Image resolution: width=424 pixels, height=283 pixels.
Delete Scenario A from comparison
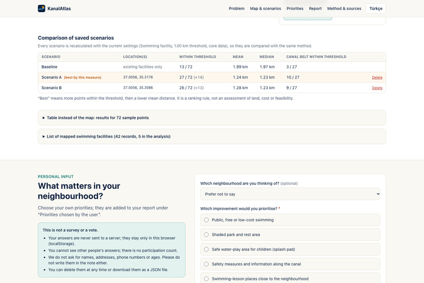(x=377, y=77)
